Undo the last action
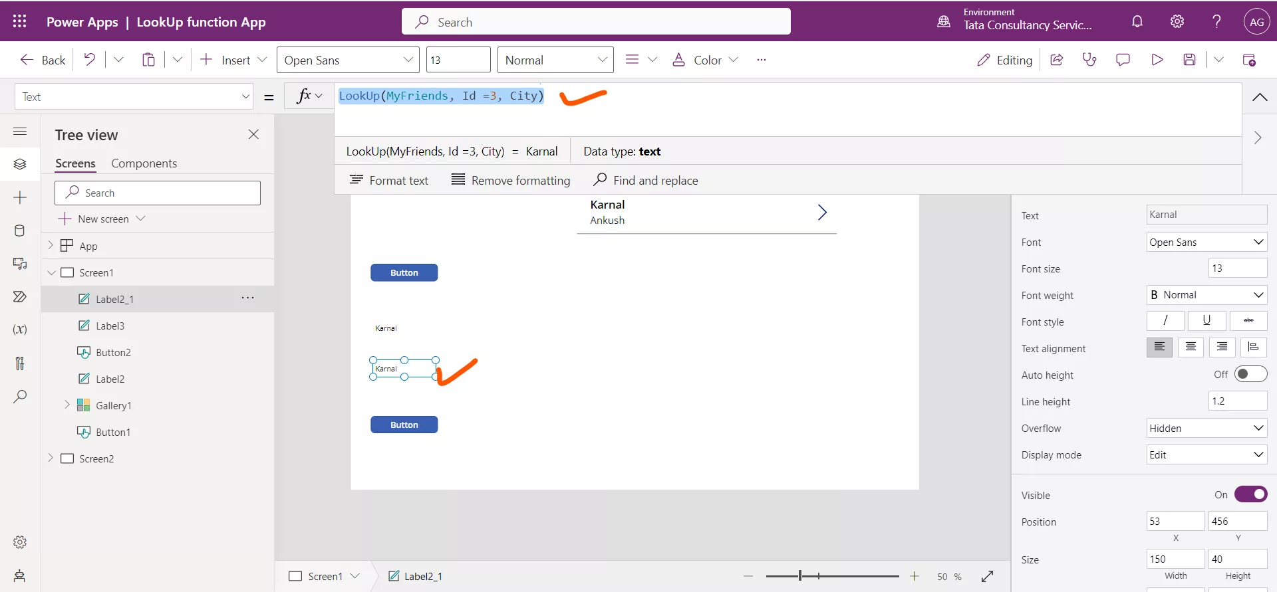This screenshot has height=592, width=1277. click(x=89, y=60)
